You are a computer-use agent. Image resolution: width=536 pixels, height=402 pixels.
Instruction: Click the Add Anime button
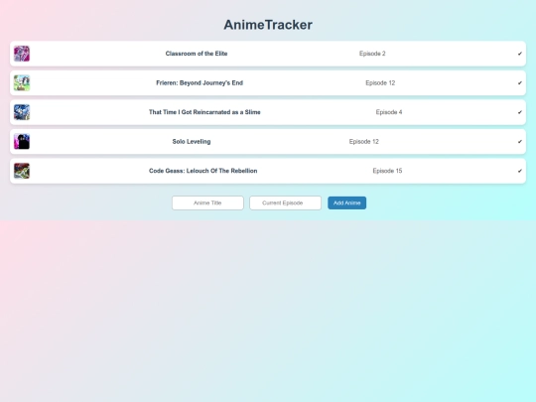coord(346,202)
